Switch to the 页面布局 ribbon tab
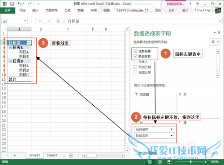Image resolution: width=224 pixels, height=165 pixels. pyautogui.click(x=52, y=10)
